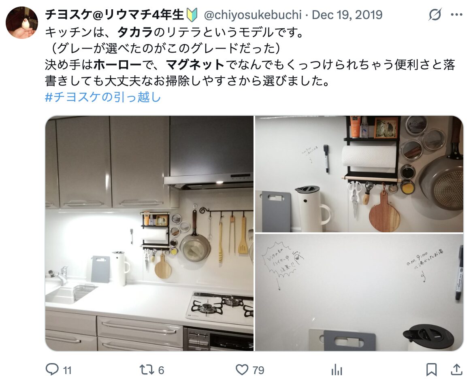The height and width of the screenshot is (387, 473).
Task: Click the like count 79
Action: tap(258, 370)
